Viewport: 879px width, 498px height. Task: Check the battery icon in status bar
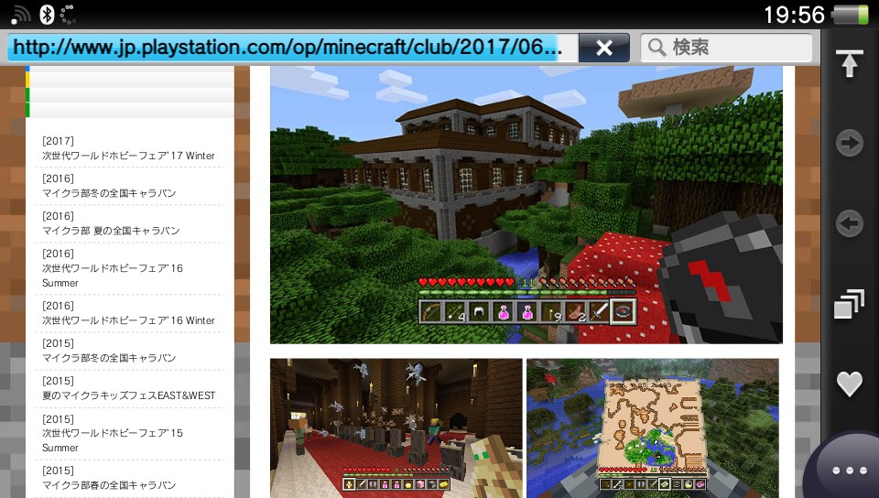850,16
